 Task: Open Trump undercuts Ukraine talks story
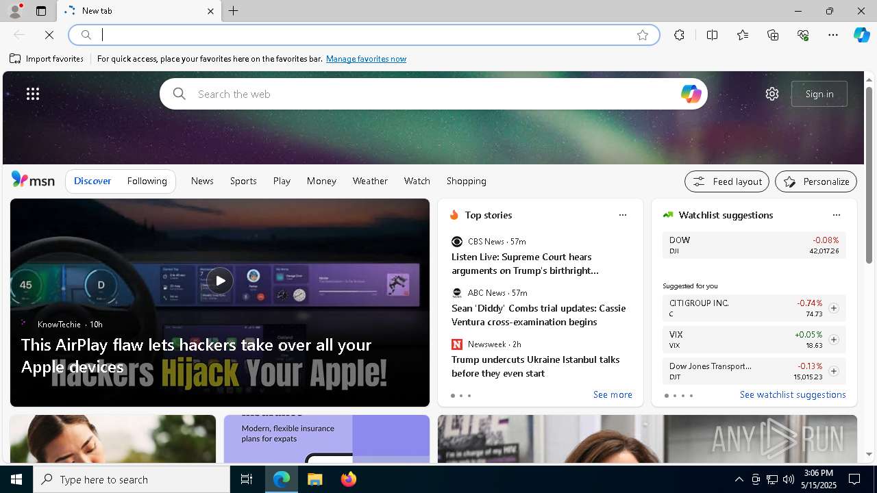click(535, 366)
